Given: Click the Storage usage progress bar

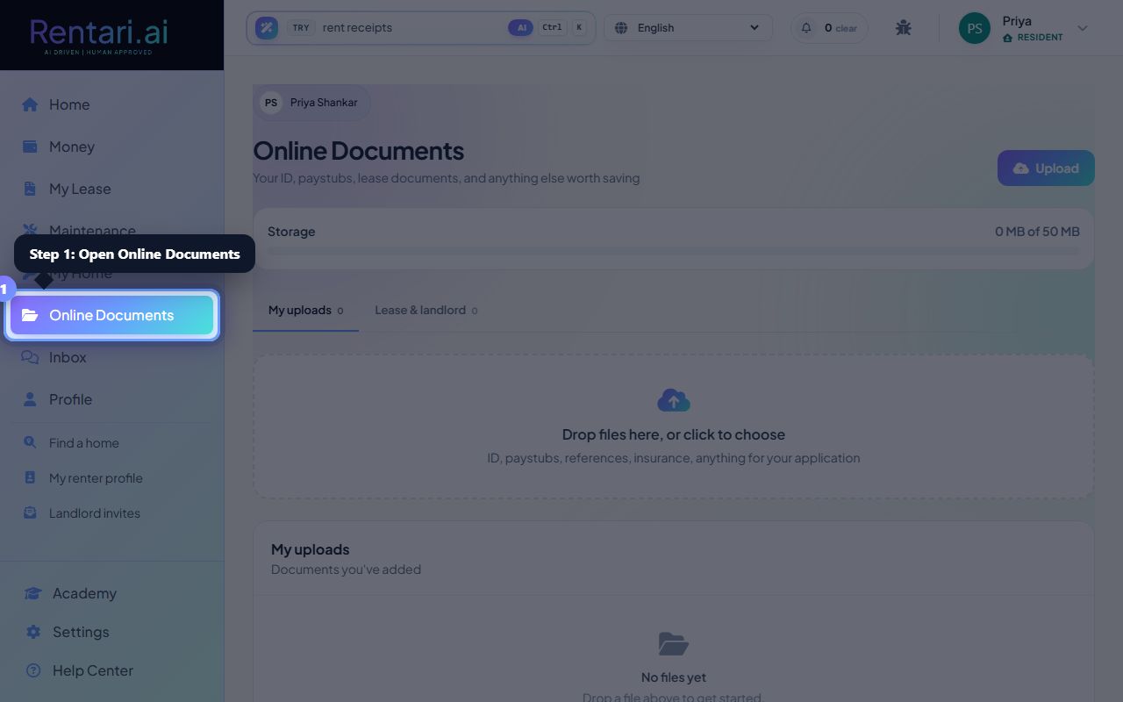Looking at the screenshot, I should (x=673, y=252).
